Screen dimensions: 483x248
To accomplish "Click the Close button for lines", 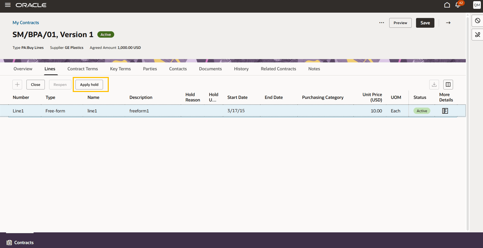I will click(36, 84).
